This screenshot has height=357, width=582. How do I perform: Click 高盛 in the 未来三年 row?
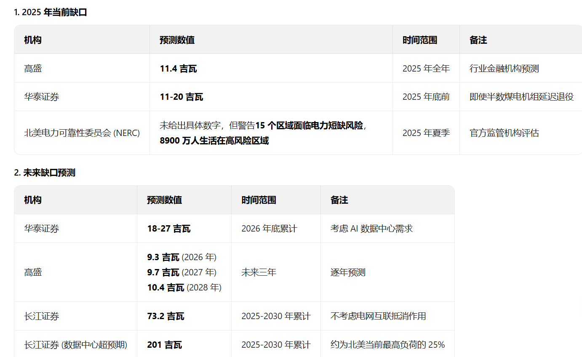coord(33,272)
